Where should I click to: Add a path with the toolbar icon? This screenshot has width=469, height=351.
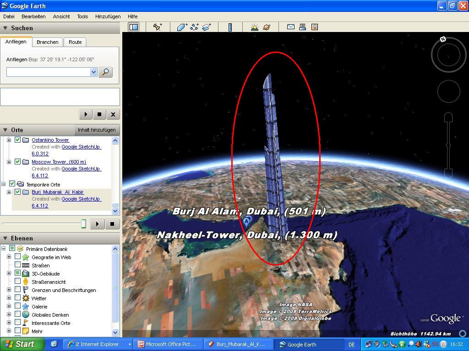(194, 27)
